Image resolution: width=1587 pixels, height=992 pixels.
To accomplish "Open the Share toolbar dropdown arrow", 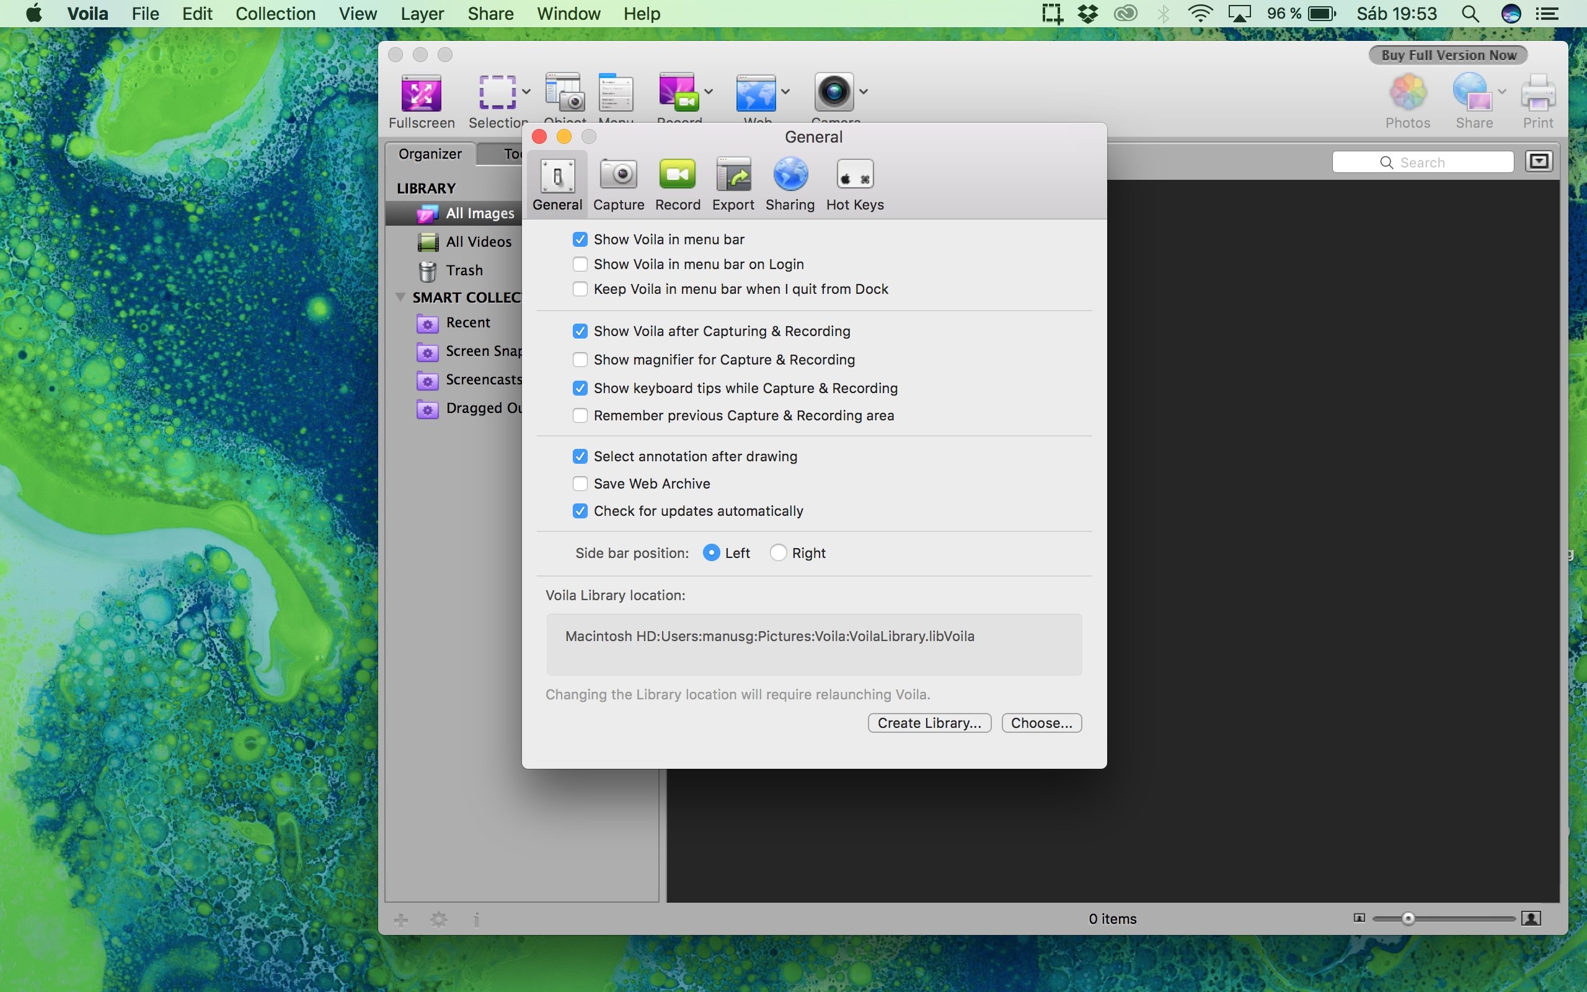I will pyautogui.click(x=1503, y=92).
